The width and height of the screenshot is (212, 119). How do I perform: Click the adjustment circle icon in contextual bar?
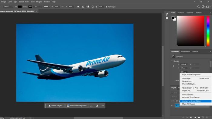97,106
